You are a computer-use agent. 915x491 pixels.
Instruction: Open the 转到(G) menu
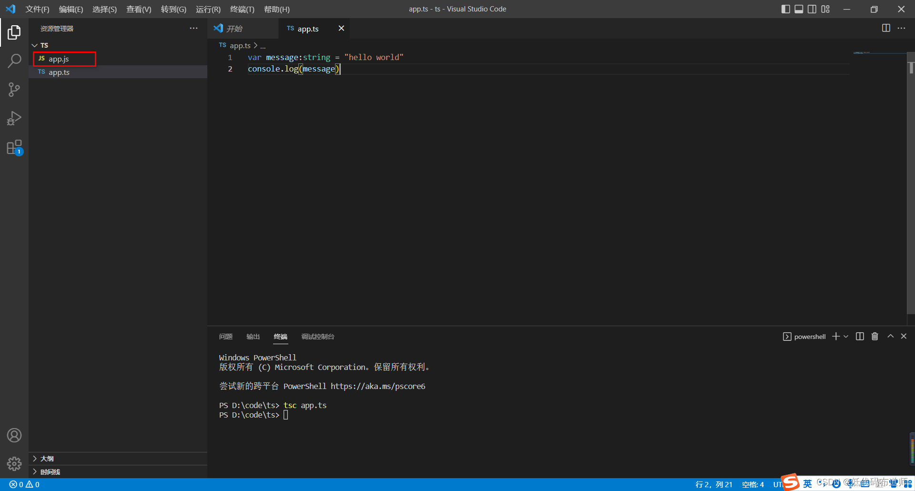pos(173,9)
